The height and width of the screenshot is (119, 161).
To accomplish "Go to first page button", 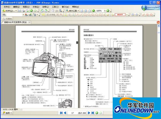I will coord(61,113).
